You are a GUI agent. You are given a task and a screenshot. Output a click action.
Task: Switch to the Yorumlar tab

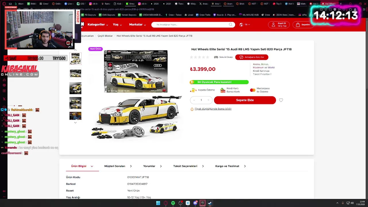tap(149, 166)
